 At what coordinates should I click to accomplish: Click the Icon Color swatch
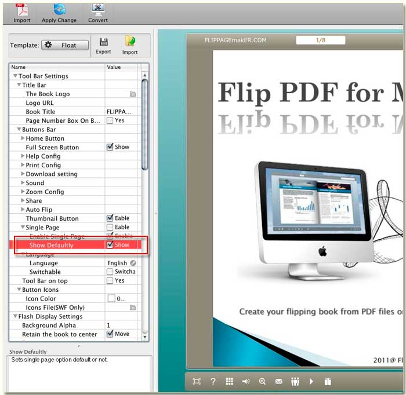pos(111,298)
